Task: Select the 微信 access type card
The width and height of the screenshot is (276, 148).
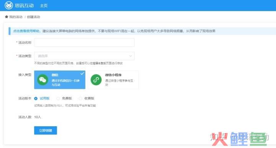Action: tap(60, 80)
